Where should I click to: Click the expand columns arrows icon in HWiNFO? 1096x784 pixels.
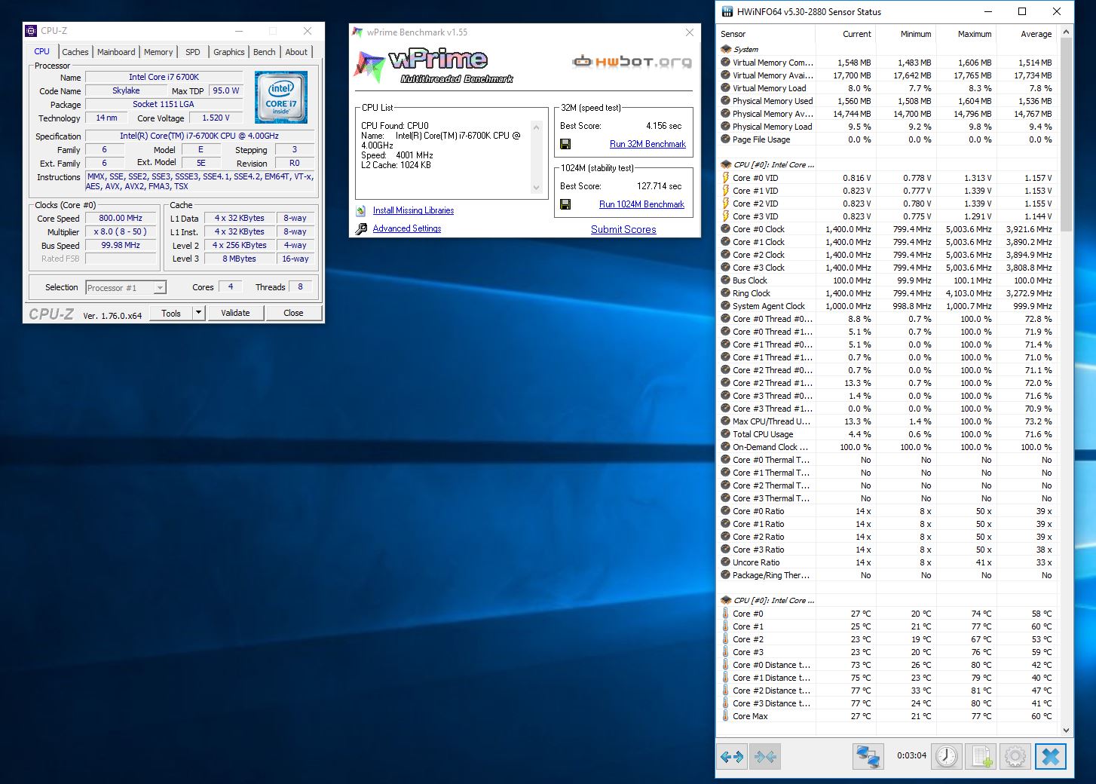(732, 756)
